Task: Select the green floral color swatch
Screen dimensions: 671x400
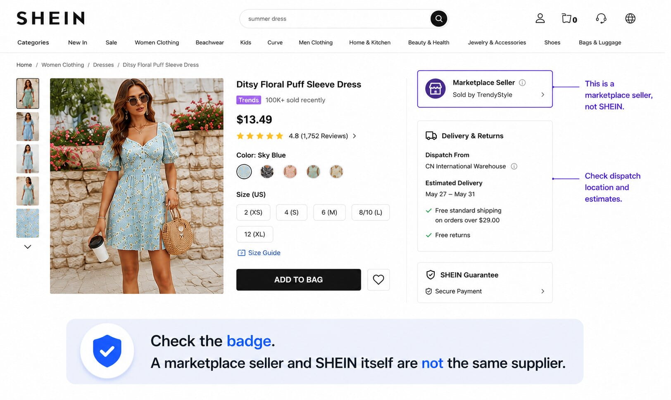Action: (314, 172)
